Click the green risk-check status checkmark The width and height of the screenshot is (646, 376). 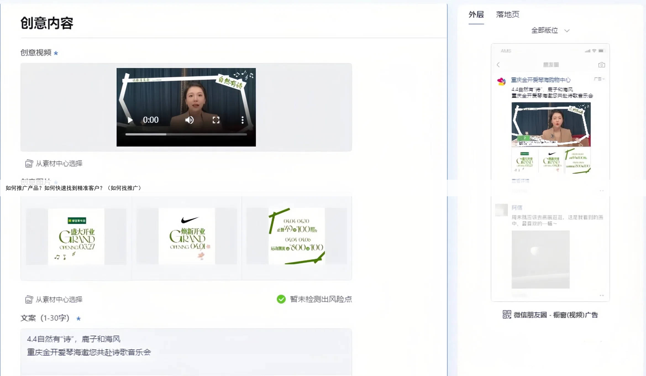(x=281, y=299)
